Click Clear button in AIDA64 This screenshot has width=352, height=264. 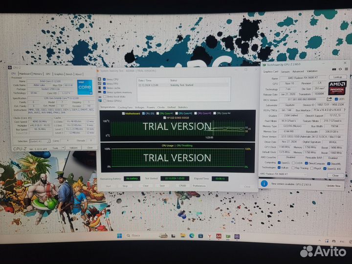click(x=146, y=186)
